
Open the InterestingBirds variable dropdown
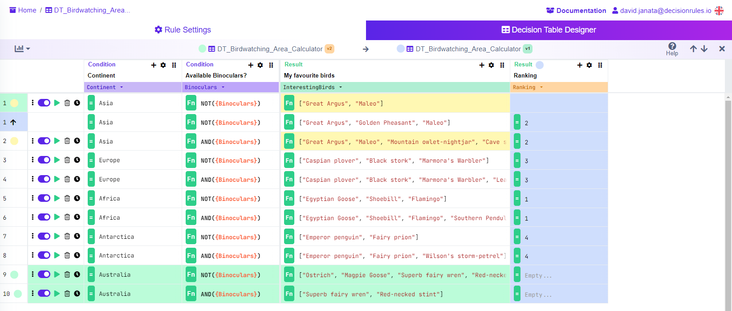tap(341, 87)
